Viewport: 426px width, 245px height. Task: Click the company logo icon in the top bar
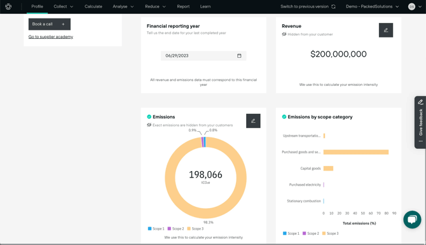[8, 6]
